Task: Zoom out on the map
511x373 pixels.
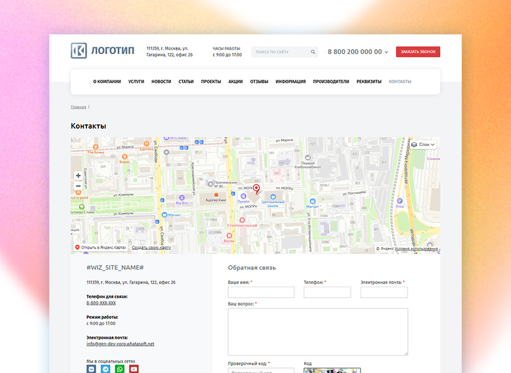Action: [x=78, y=186]
